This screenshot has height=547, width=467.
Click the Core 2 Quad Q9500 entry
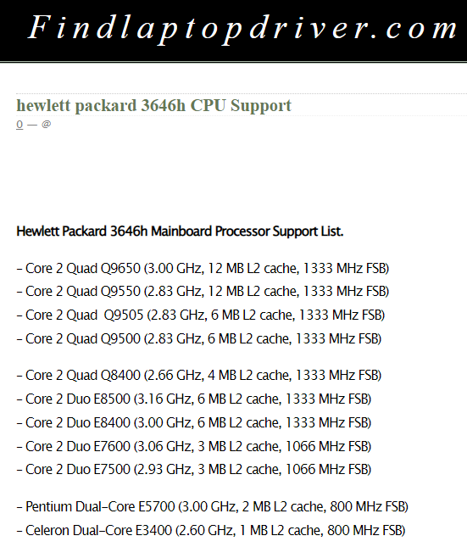[199, 338]
